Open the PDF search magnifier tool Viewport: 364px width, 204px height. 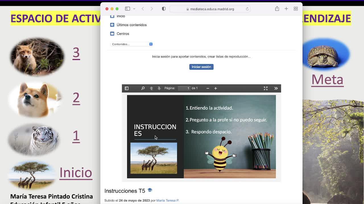[x=143, y=88]
